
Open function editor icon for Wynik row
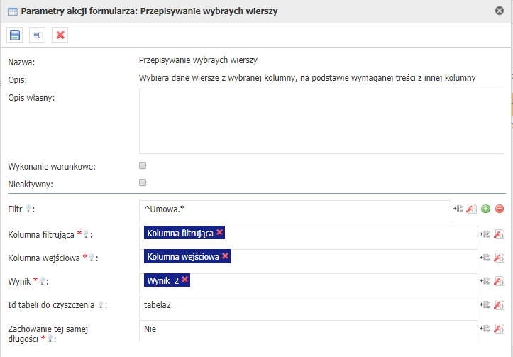pos(499,282)
